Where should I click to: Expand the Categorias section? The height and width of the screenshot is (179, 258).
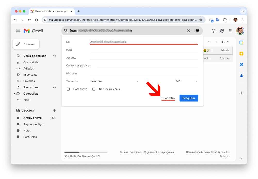point(15,94)
